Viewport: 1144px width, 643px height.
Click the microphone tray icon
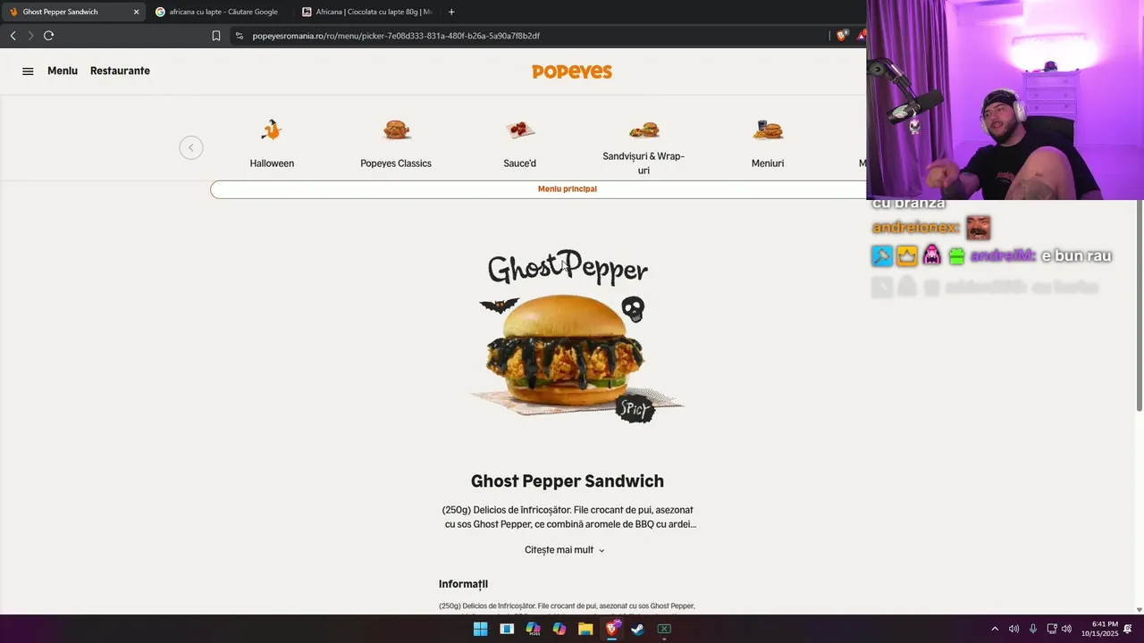1033,629
